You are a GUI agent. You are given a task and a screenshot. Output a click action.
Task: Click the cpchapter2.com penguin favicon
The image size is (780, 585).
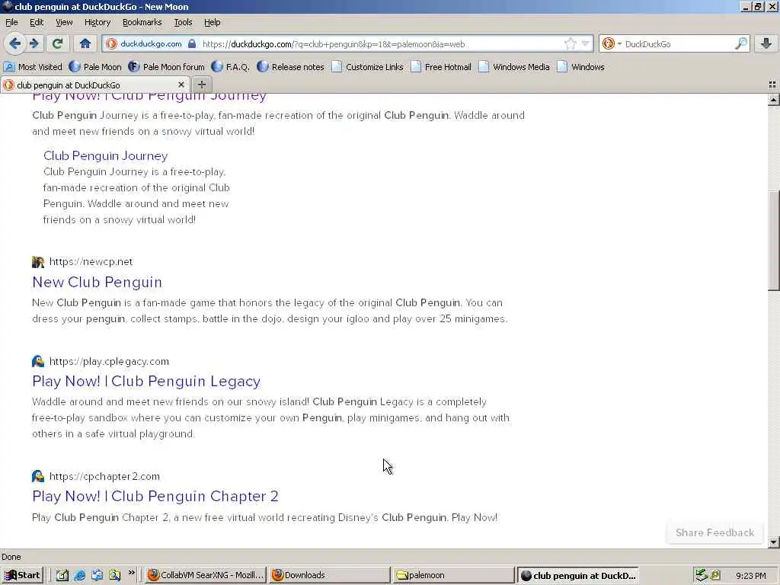coord(38,476)
